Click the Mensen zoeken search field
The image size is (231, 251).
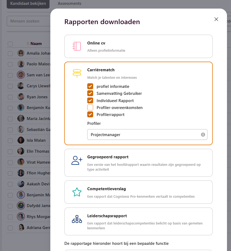tap(28, 21)
